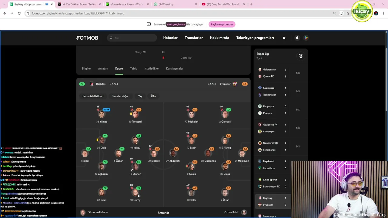The width and height of the screenshot is (388, 218).
Task: Open the browser tab search dropdown
Action: 4,4
